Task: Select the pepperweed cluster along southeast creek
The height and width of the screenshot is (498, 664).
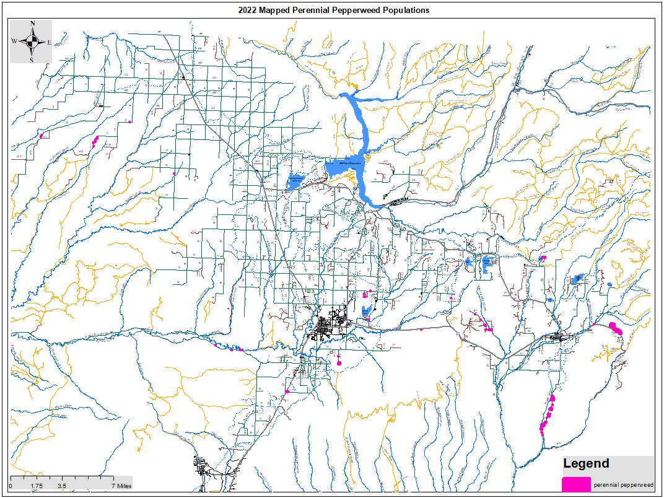Action: click(x=547, y=415)
